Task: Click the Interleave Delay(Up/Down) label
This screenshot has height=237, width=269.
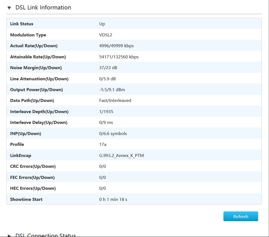Action: tap(39, 123)
